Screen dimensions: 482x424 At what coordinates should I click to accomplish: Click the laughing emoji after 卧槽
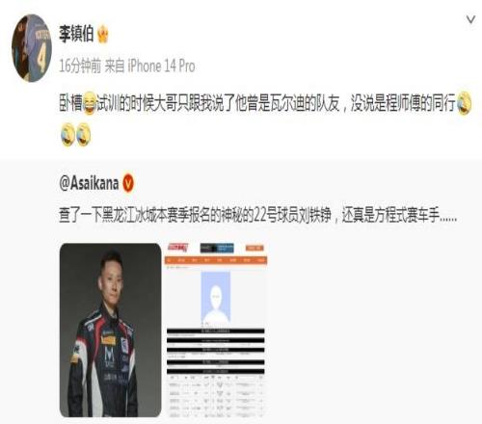coord(90,103)
